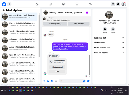Open the Windows action center icon
Screen dimensions: 129x95
coord(126,90)
